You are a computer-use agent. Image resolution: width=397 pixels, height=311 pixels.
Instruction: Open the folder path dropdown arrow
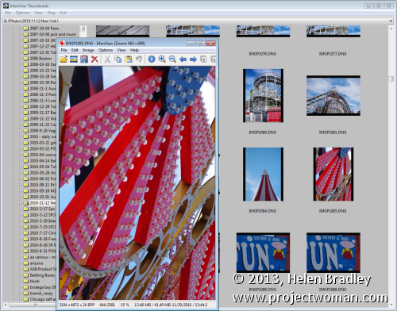tap(391, 21)
